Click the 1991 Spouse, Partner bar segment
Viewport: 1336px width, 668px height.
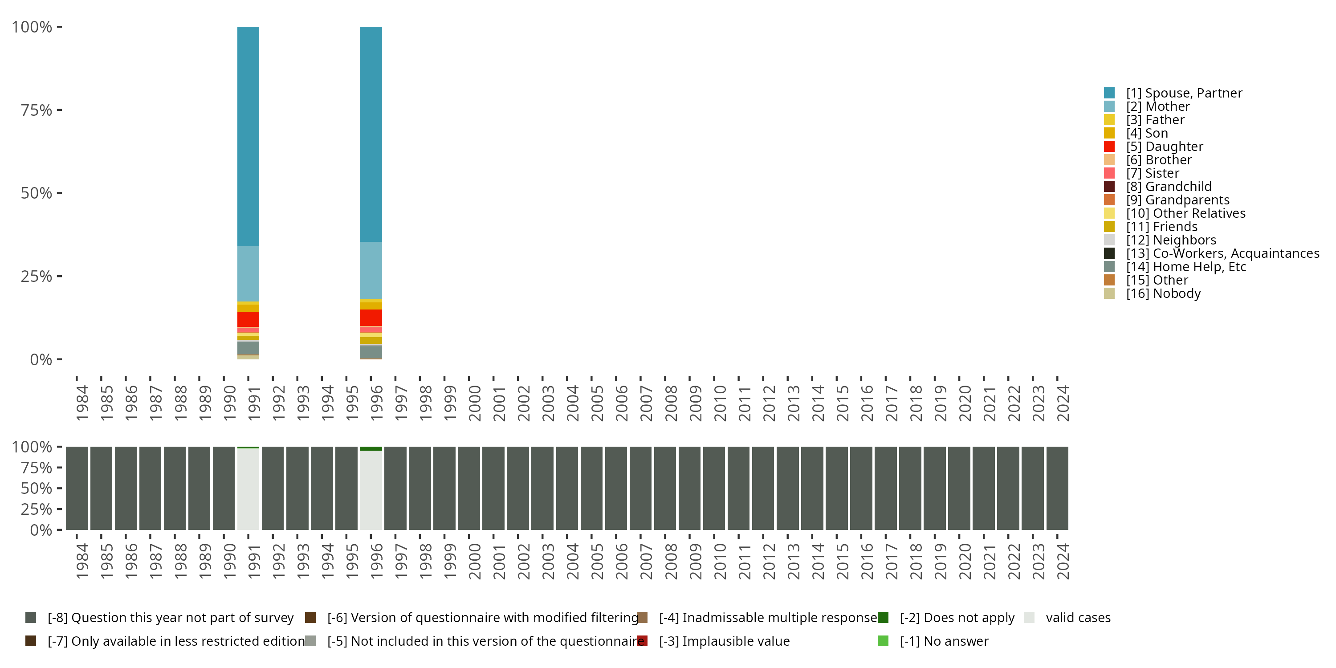click(x=248, y=136)
